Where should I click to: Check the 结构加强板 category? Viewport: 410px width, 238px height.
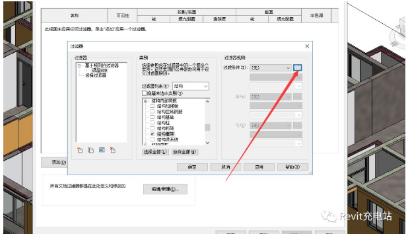pos(153,106)
